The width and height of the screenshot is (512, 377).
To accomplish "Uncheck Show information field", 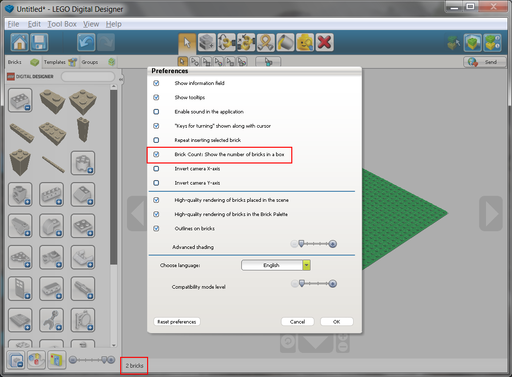I will pos(156,83).
